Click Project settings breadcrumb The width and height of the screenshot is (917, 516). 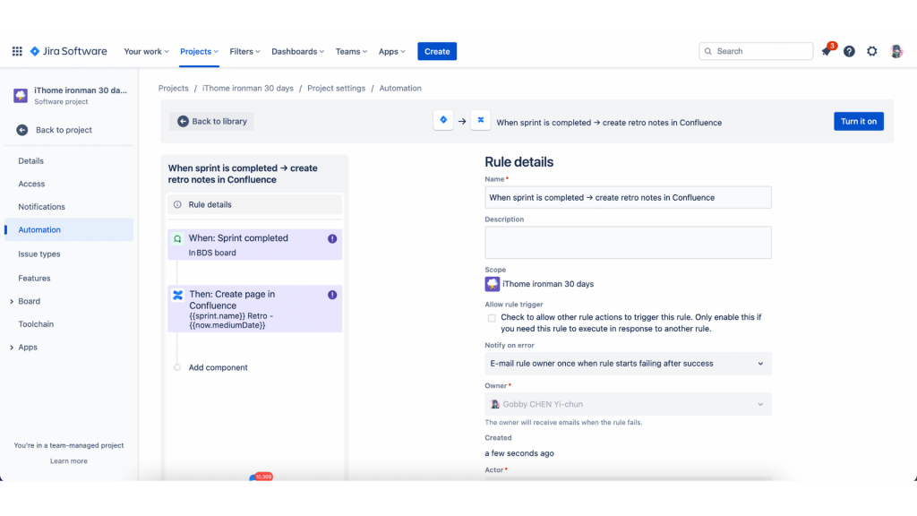tap(337, 89)
